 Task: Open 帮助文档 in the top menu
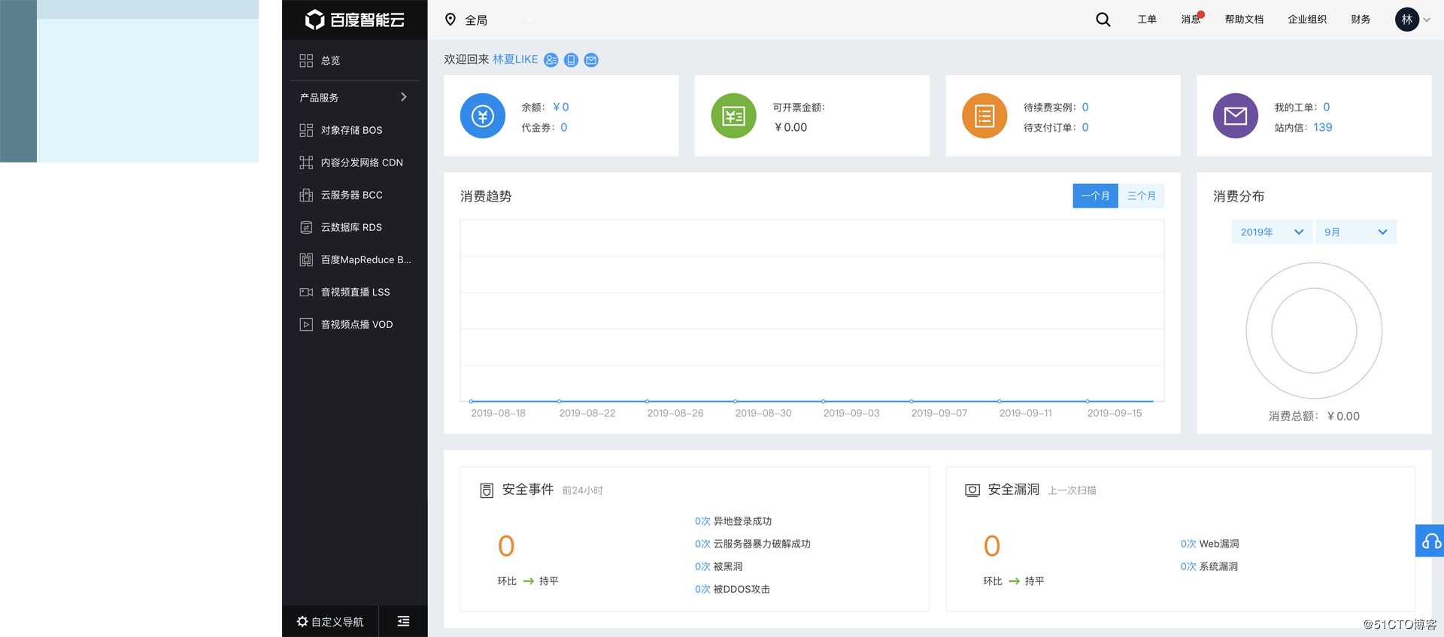coord(1244,20)
